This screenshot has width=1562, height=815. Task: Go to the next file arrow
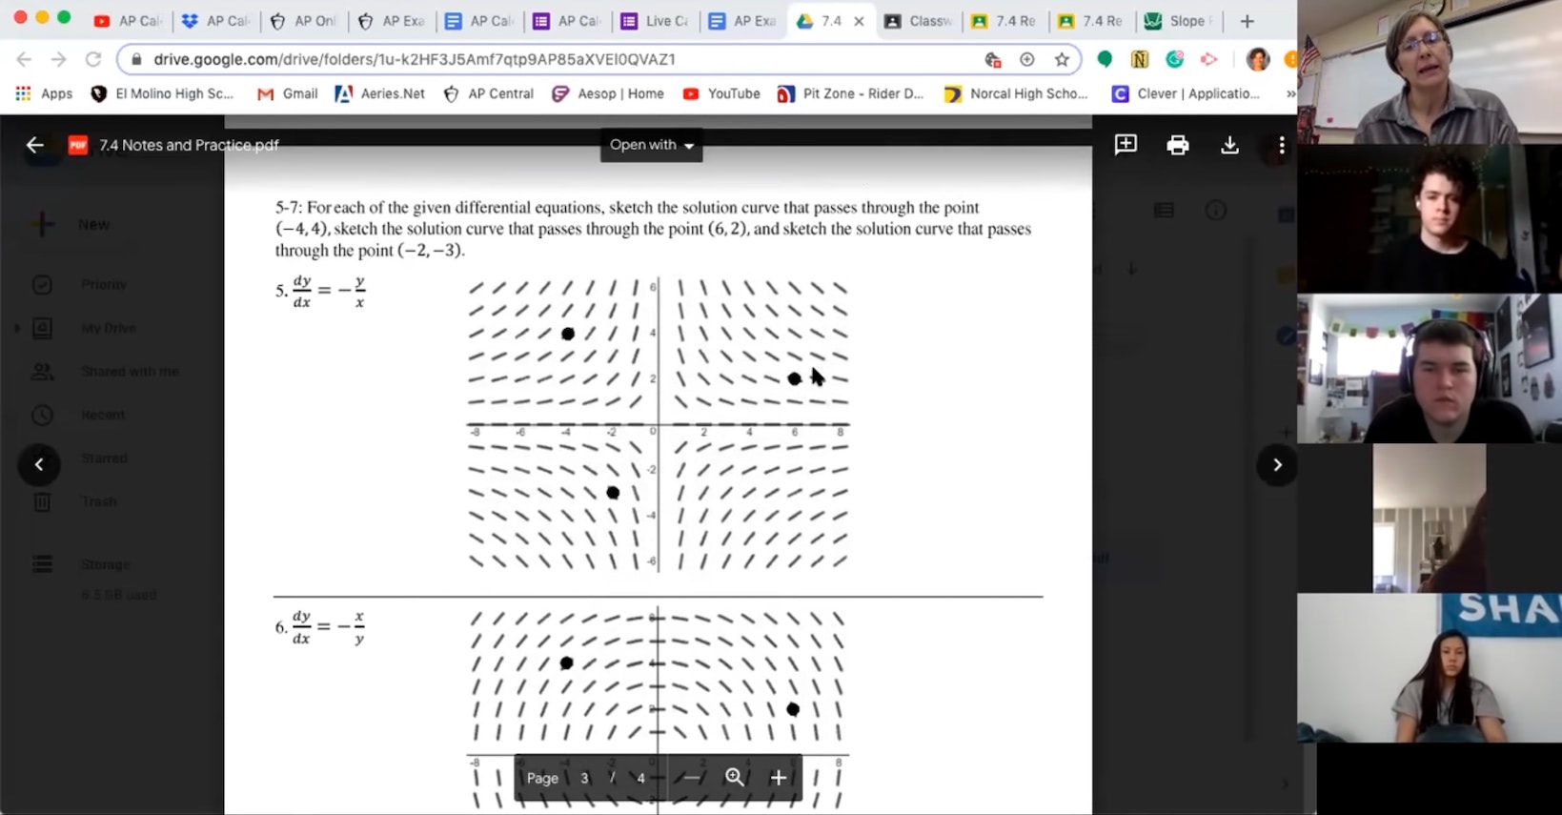[1277, 465]
